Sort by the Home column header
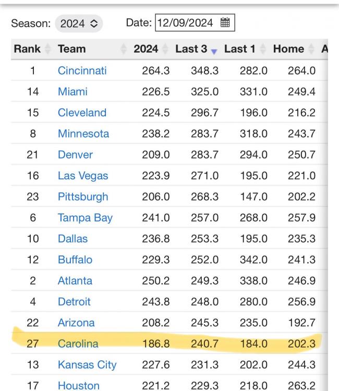Image resolution: width=339 pixels, height=391 pixels. [288, 49]
